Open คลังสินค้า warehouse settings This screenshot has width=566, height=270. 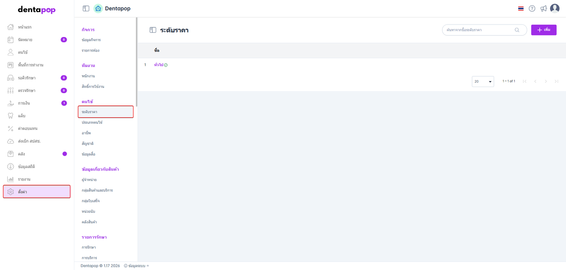(89, 222)
